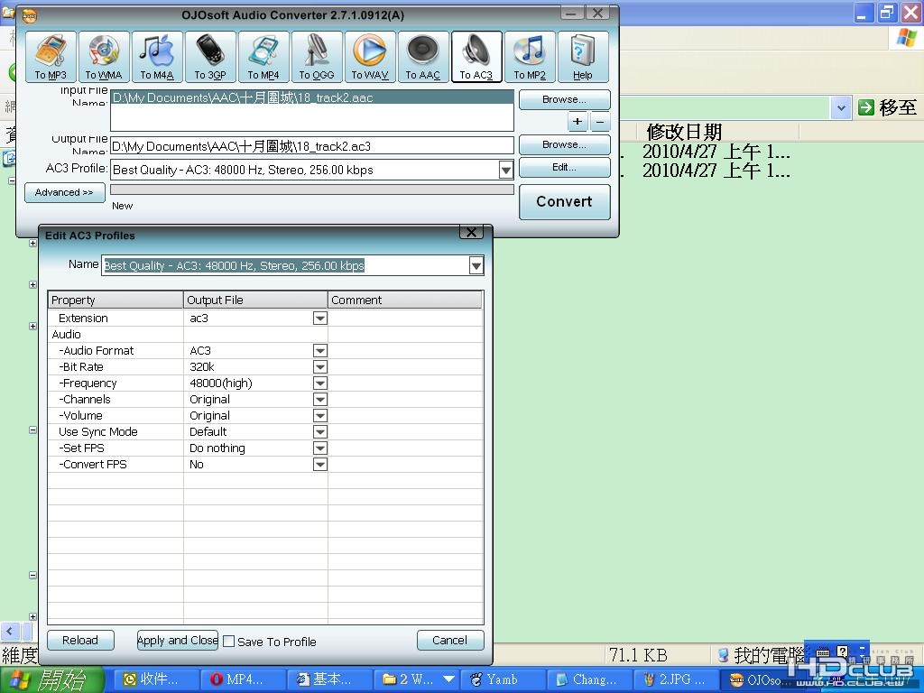
Task: Click the Audio group row
Action: click(x=265, y=335)
